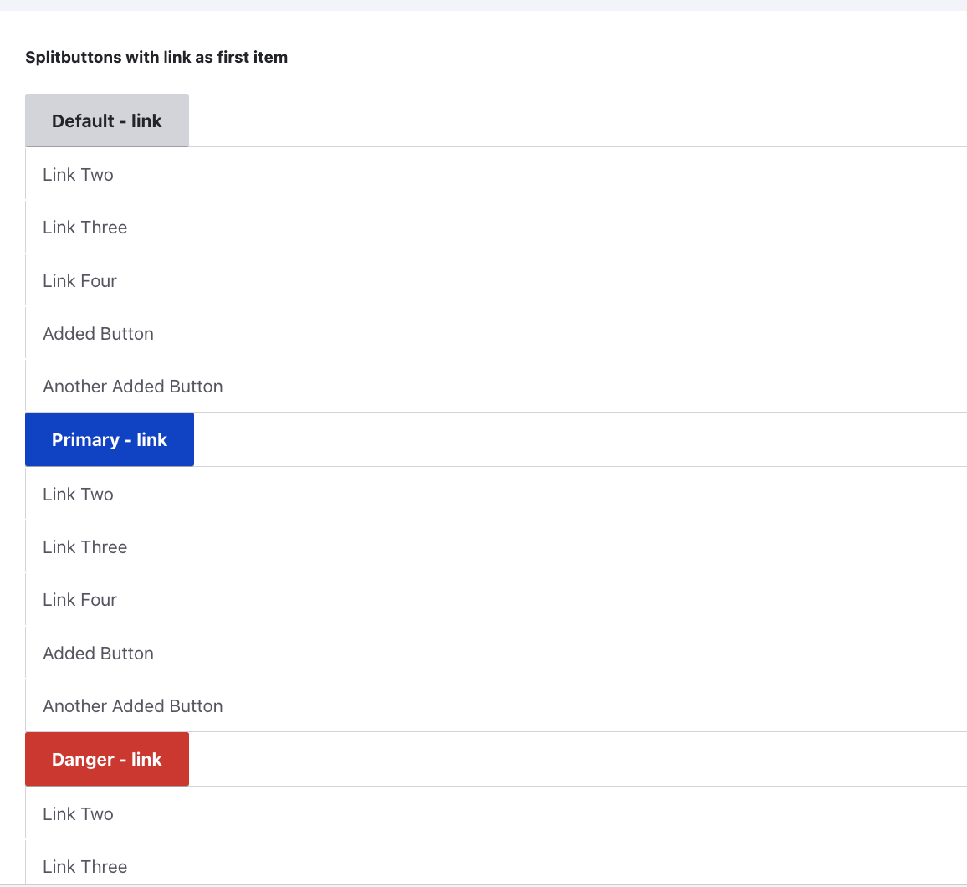This screenshot has width=967, height=887.
Task: Choose "Another Added Button" under Primary section
Action: [x=132, y=705]
